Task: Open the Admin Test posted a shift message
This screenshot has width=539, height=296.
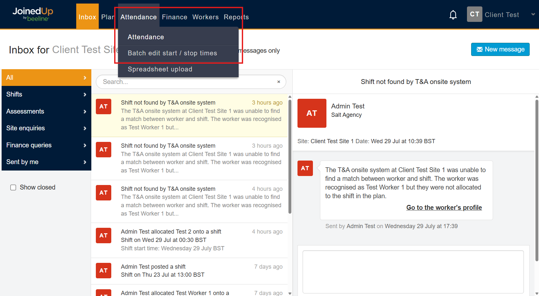Action: (x=189, y=271)
